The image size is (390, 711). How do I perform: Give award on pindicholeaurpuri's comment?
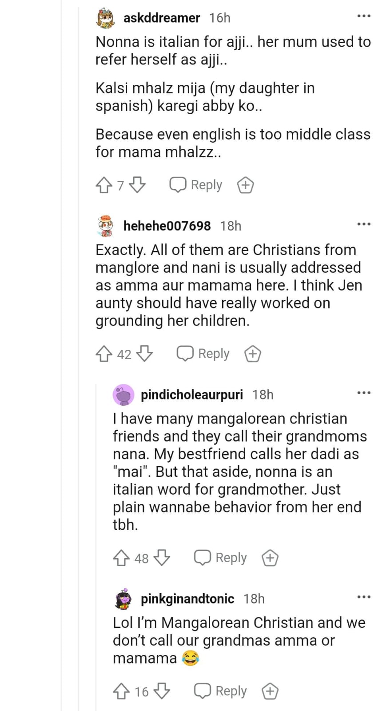pyautogui.click(x=270, y=558)
